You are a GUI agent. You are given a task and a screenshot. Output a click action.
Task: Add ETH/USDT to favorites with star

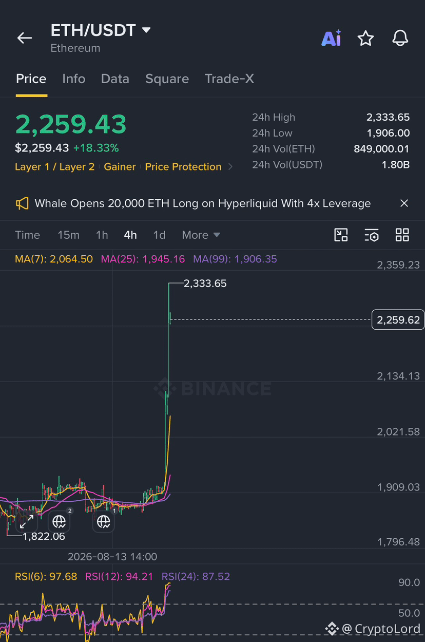pyautogui.click(x=365, y=38)
